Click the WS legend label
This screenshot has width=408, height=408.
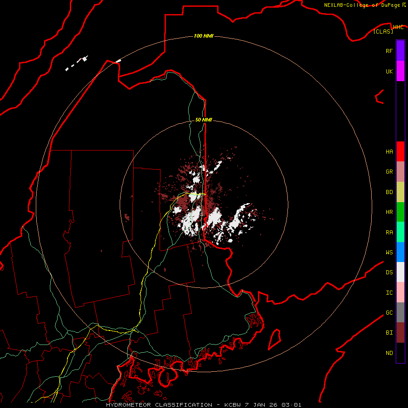[389, 253]
